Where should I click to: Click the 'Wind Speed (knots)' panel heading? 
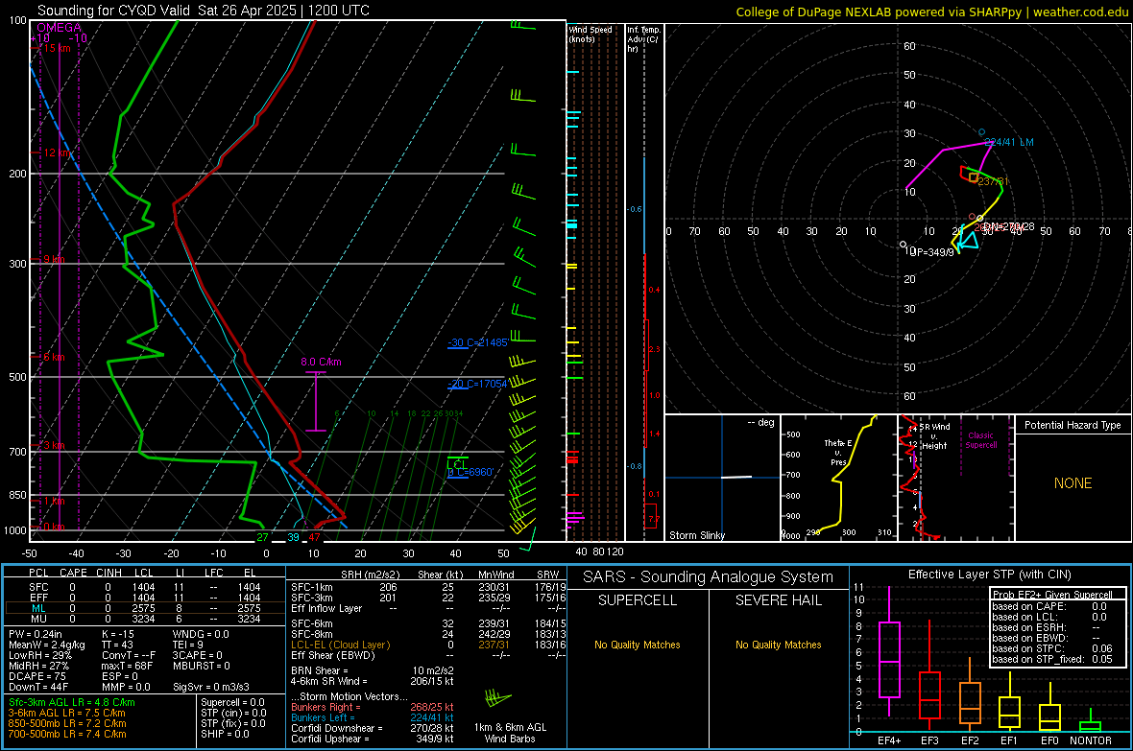[x=591, y=34]
